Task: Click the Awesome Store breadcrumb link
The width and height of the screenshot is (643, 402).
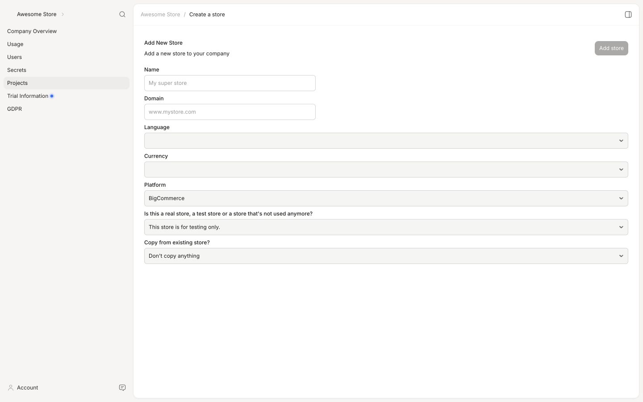Action: [160, 14]
